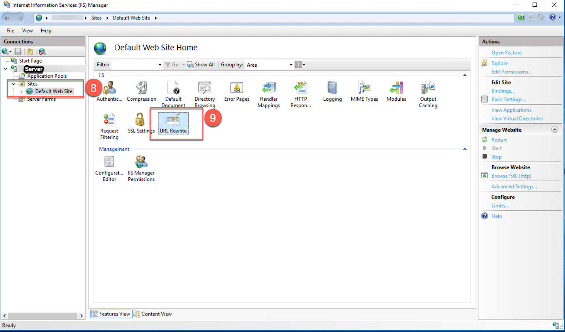Open the View menu

(27, 30)
